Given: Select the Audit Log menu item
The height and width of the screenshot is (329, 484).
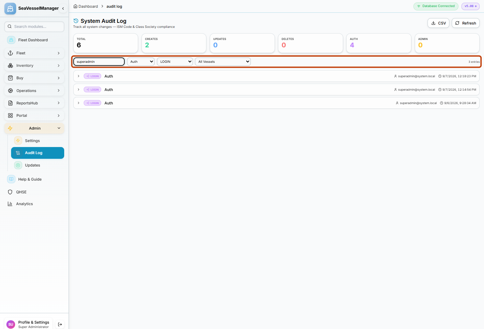Looking at the screenshot, I should (38, 153).
